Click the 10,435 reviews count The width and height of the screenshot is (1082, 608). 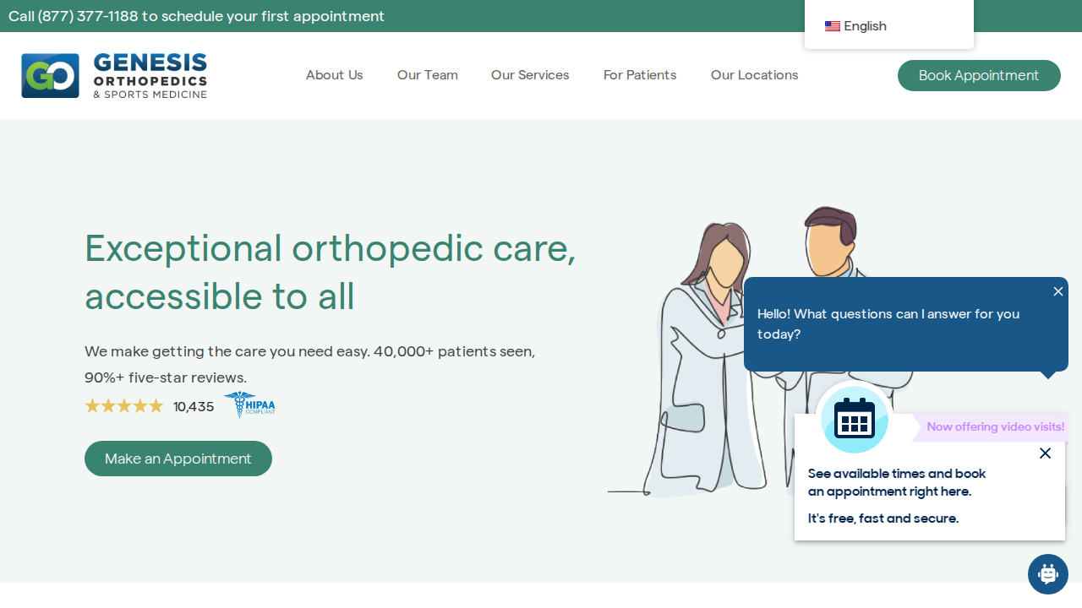(x=194, y=407)
